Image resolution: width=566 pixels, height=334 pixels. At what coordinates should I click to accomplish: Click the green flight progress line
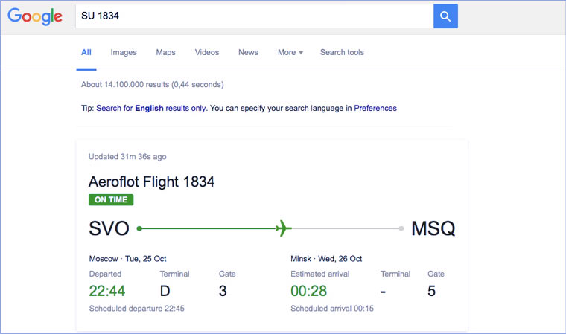209,228
